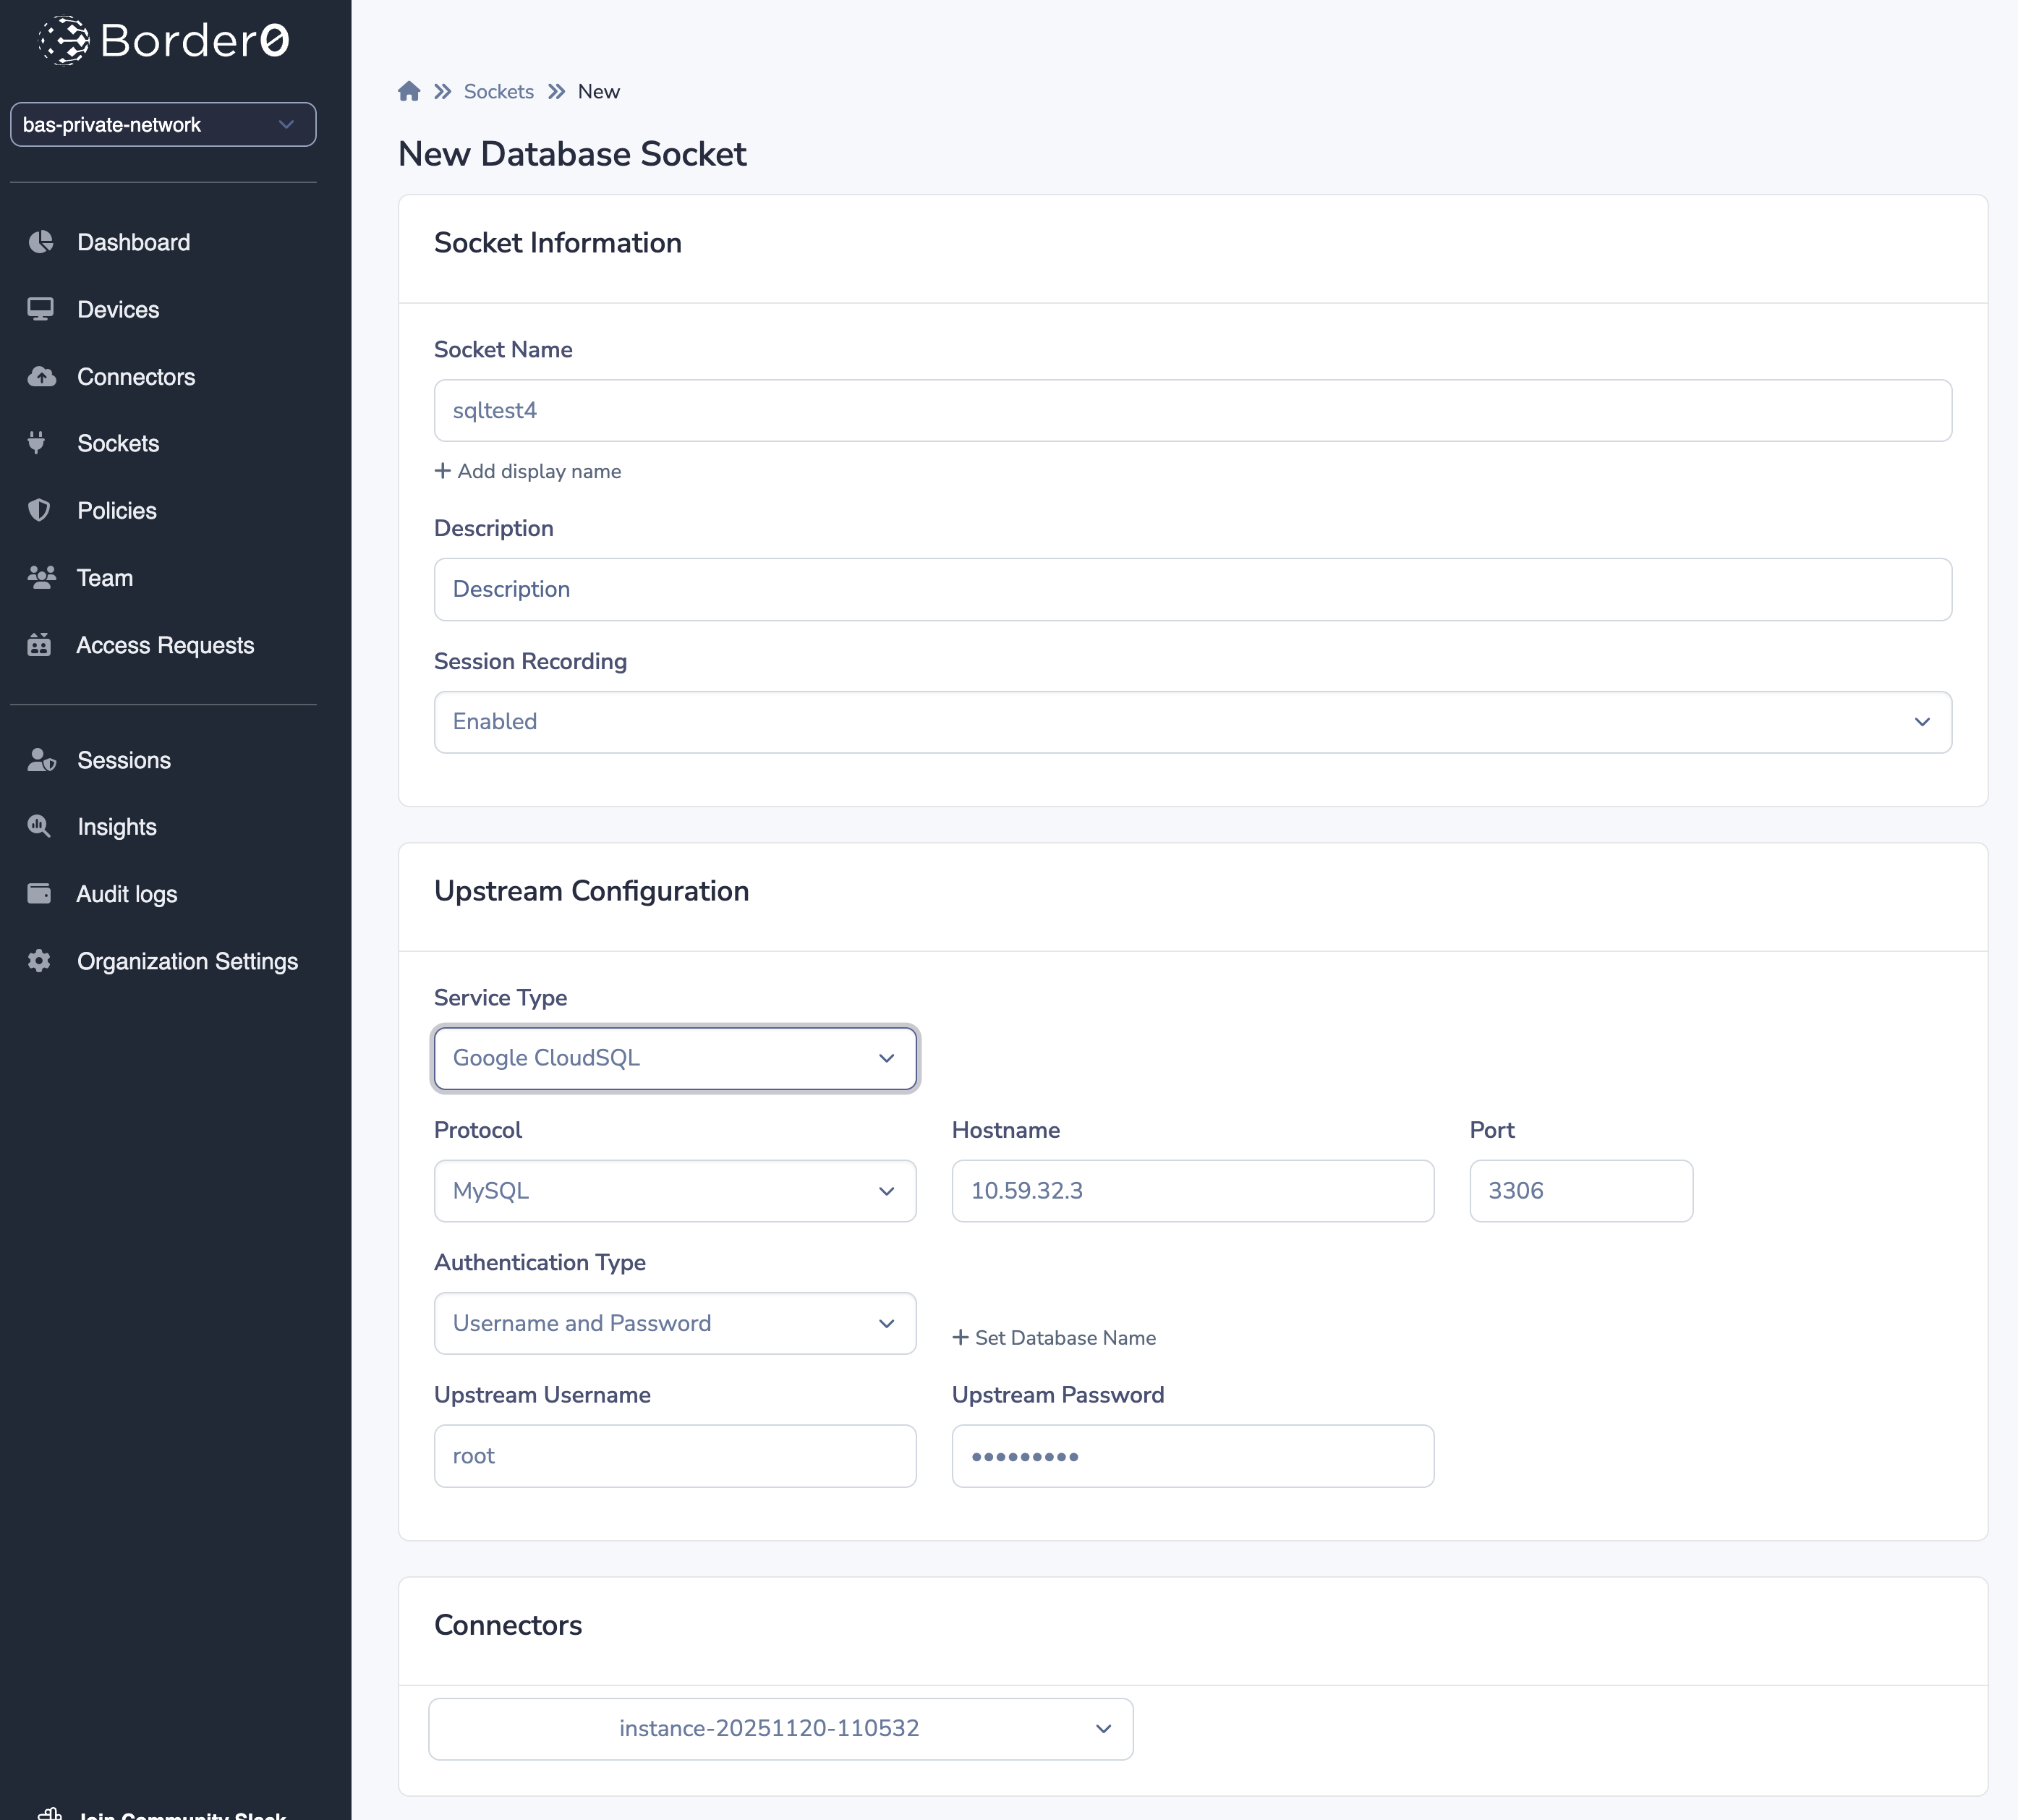Click the Organization Settings gear icon
Screen dimensions: 2018x1820
(39, 961)
